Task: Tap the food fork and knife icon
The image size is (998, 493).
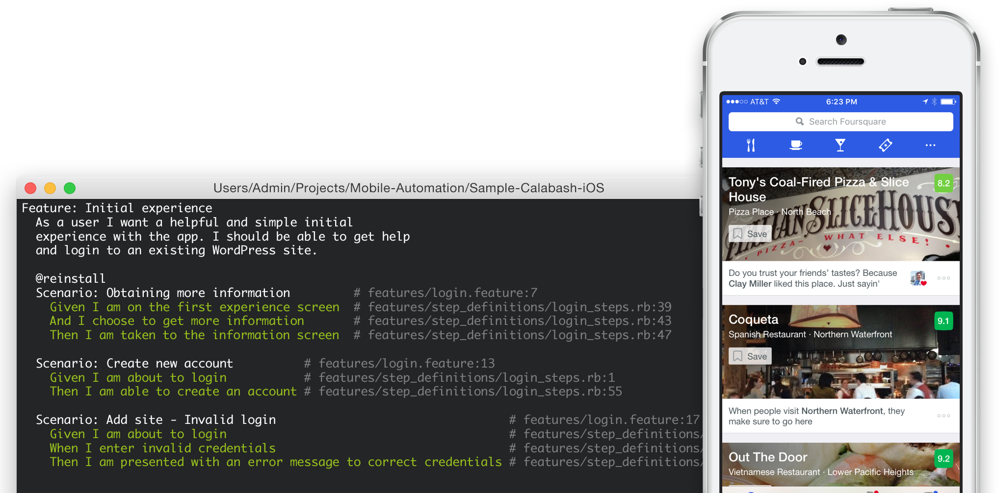Action: click(x=751, y=145)
